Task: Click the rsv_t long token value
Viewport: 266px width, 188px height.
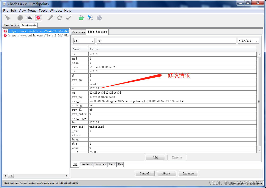Action: point(173,101)
